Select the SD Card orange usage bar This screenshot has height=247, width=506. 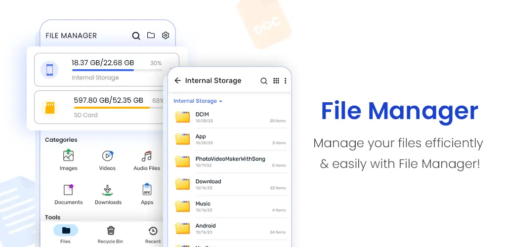click(112, 107)
